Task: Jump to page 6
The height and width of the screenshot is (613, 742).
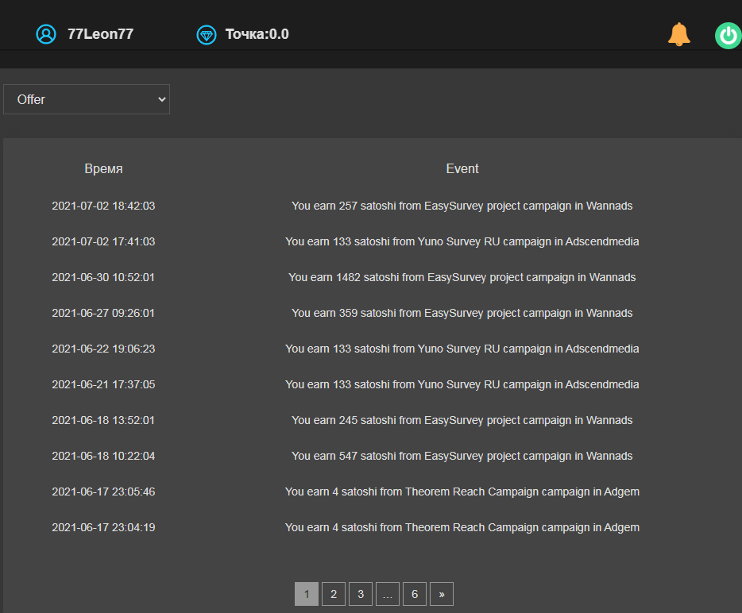Action: (415, 594)
